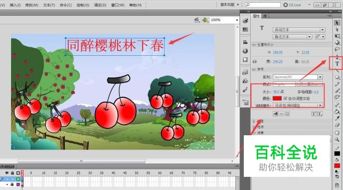
Task: Open the Code Snippets panel icon
Action: coord(245,73)
